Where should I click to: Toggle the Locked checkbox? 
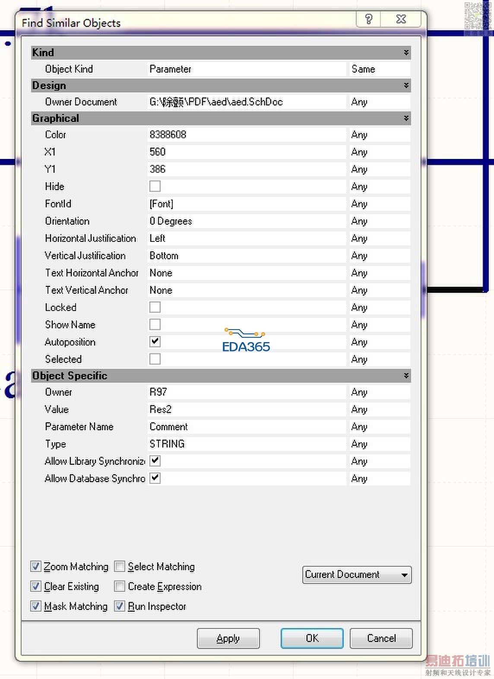(155, 307)
